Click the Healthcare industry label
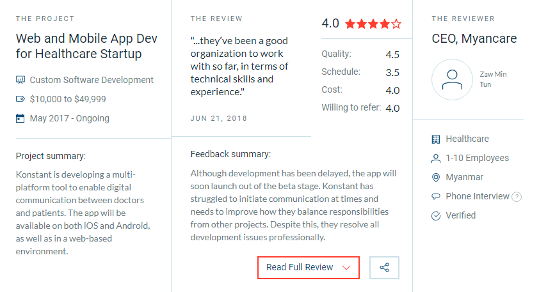The width and height of the screenshot is (539, 292). 467,139
